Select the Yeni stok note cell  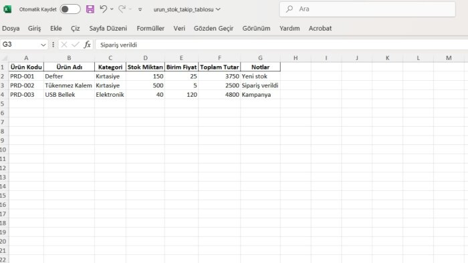[x=260, y=76]
